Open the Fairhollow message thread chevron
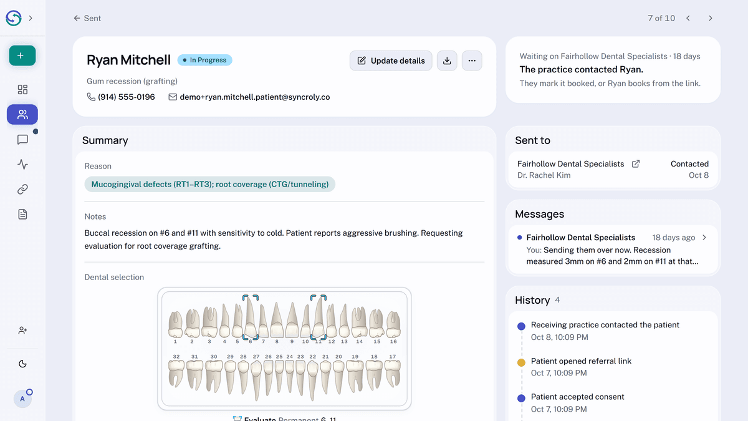748x421 pixels. pos(704,238)
